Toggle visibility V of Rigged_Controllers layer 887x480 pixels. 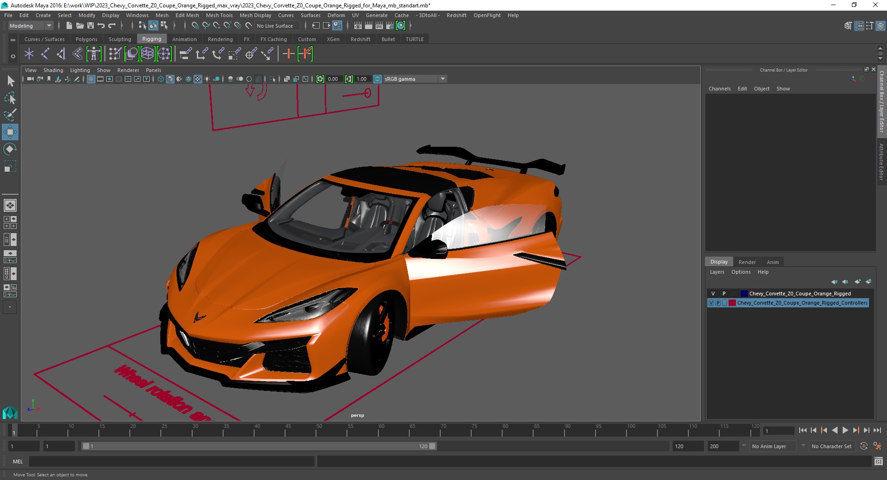tap(711, 303)
